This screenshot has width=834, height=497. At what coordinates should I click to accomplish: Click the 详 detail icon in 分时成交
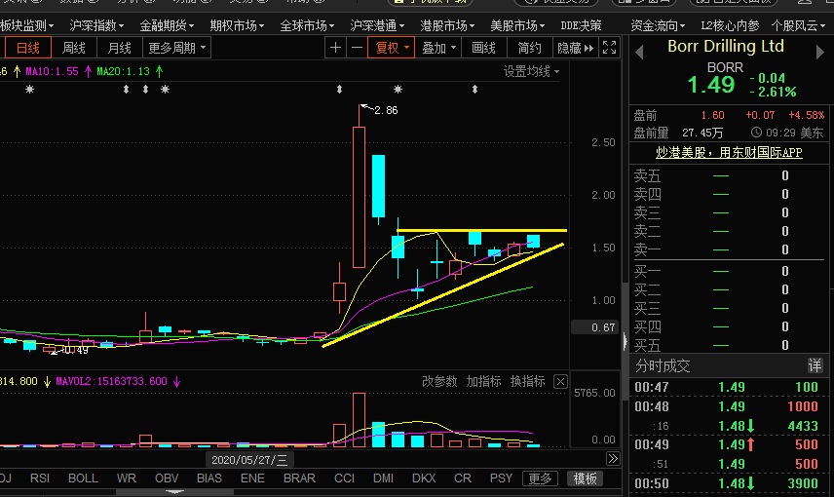click(815, 365)
